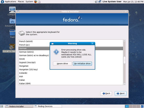Switch to the Fedora Installer taskbar item
The width and height of the screenshot is (144, 108).
(19, 106)
